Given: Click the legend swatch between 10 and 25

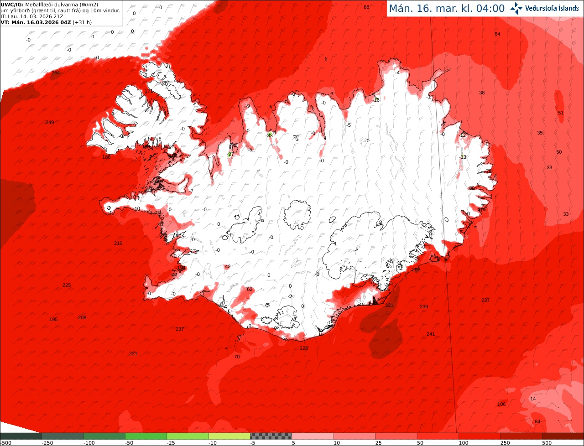Looking at the screenshot, I should click(x=355, y=436).
